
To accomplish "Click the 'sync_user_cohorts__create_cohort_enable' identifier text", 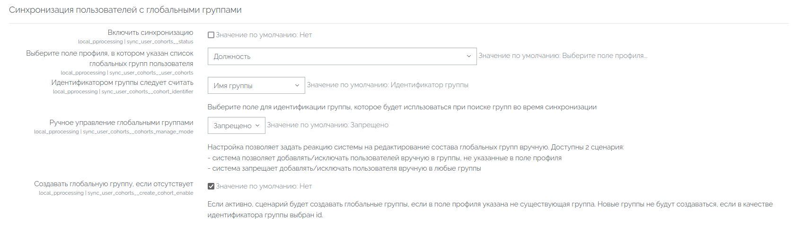I will [x=140, y=193].
